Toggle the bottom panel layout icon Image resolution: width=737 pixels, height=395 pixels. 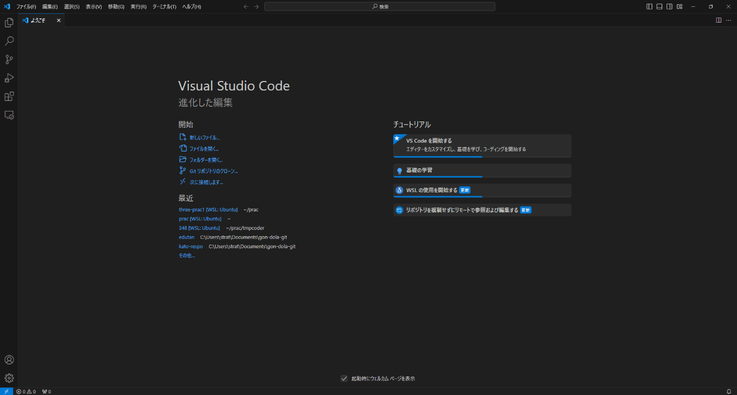pos(659,6)
